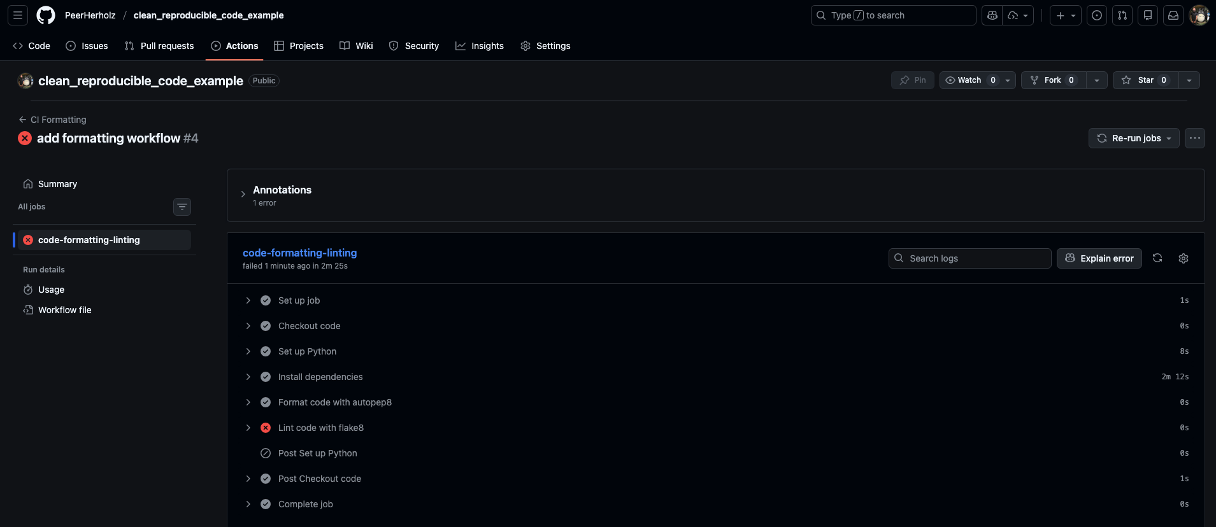
Task: Open the Fork dropdown arrow
Action: pos(1096,80)
